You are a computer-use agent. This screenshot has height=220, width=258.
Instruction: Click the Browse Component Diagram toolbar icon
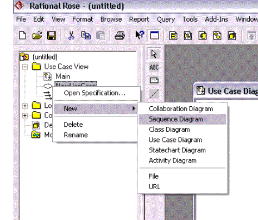pos(203,36)
